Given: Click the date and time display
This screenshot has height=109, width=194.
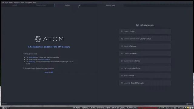Looking at the screenshot, I should tap(175, 108).
